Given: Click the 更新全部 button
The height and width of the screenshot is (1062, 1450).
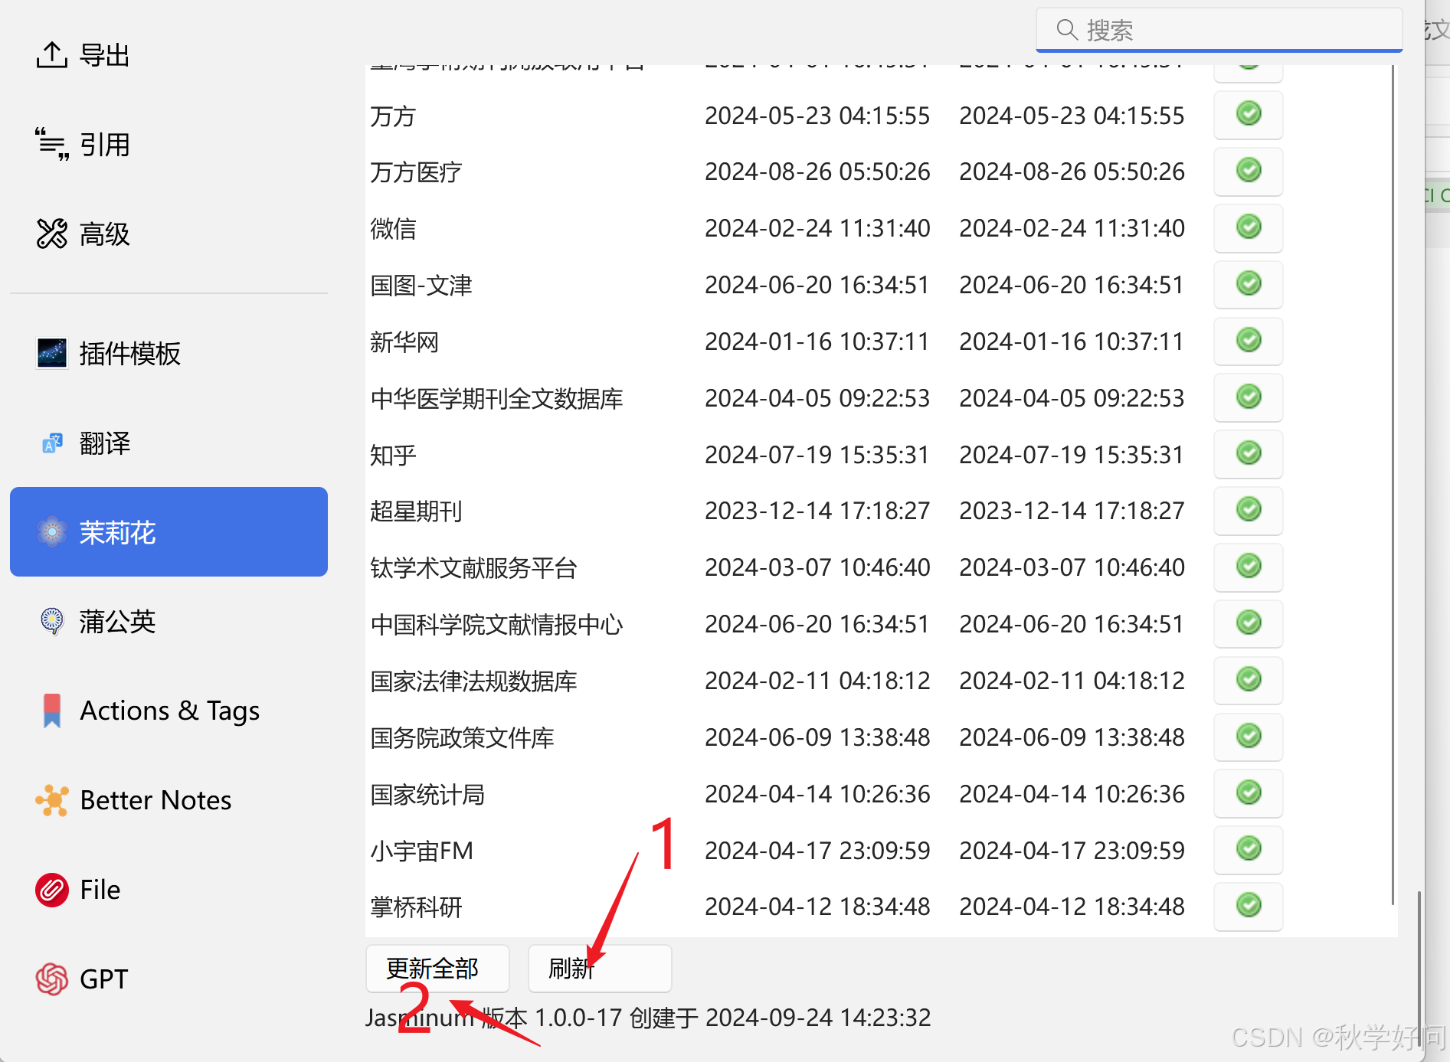Looking at the screenshot, I should [437, 969].
